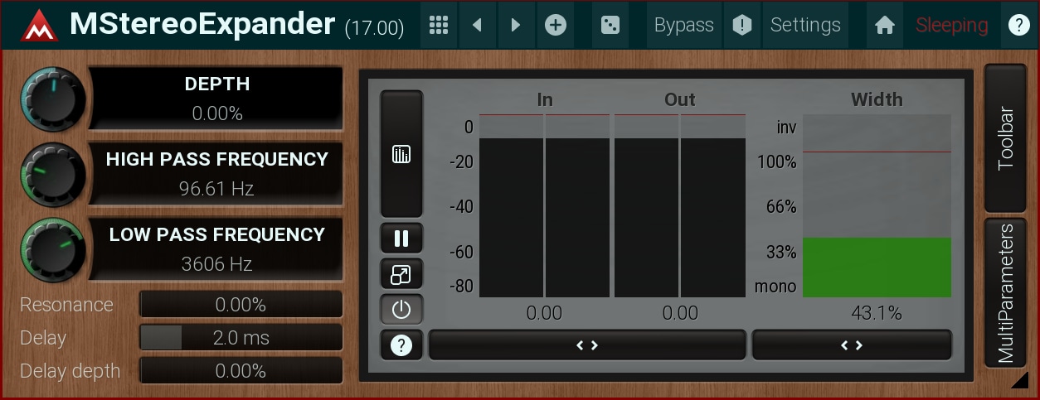Click the Delay depth label

[70, 371]
